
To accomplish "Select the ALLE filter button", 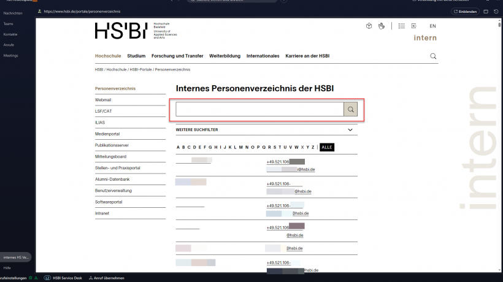I will pos(327,147).
